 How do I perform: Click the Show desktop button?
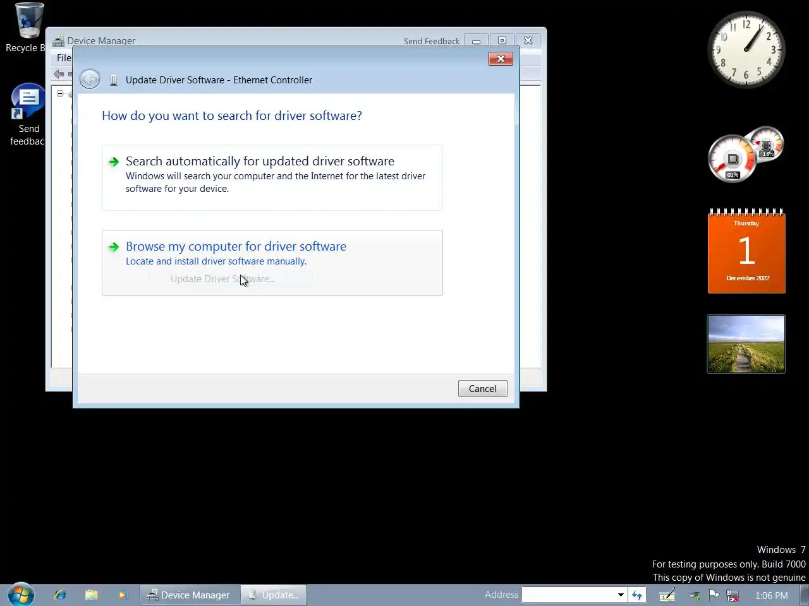pyautogui.click(x=804, y=595)
